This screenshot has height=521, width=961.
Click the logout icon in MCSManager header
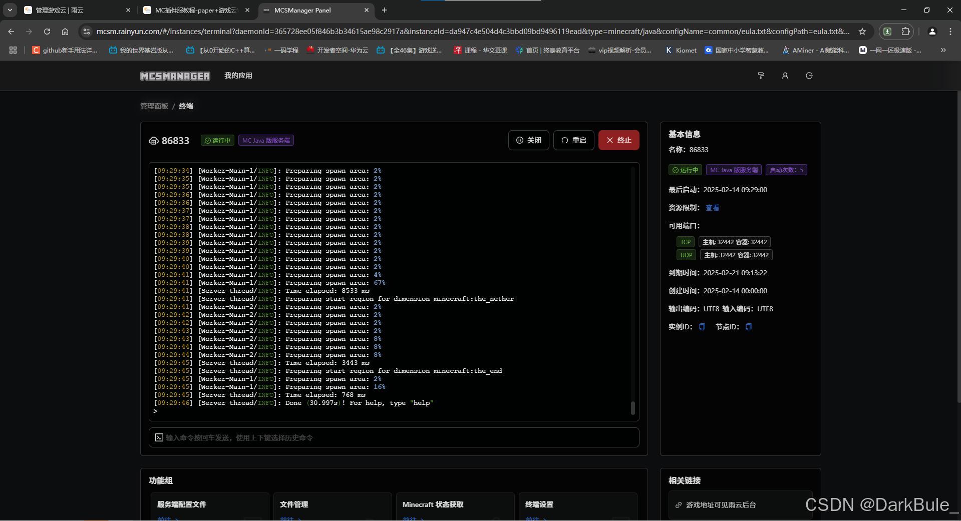tap(809, 76)
